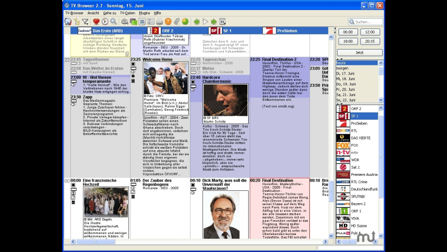Click date list scroll up arrow
The image size is (447, 252).
tap(381, 63)
